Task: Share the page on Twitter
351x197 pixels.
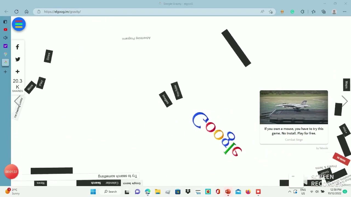Action: pos(18,59)
